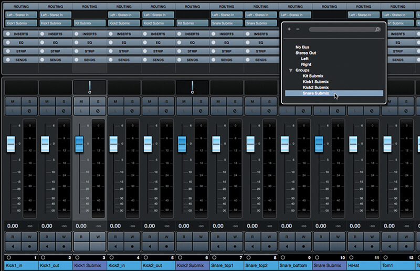Collapse the Groups tree in routing popup
This screenshot has height=271, width=420.
[x=291, y=70]
